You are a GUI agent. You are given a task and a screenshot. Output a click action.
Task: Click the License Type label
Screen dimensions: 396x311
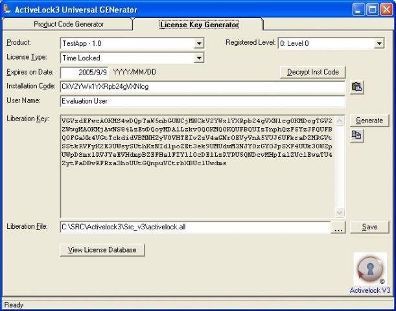(27, 57)
